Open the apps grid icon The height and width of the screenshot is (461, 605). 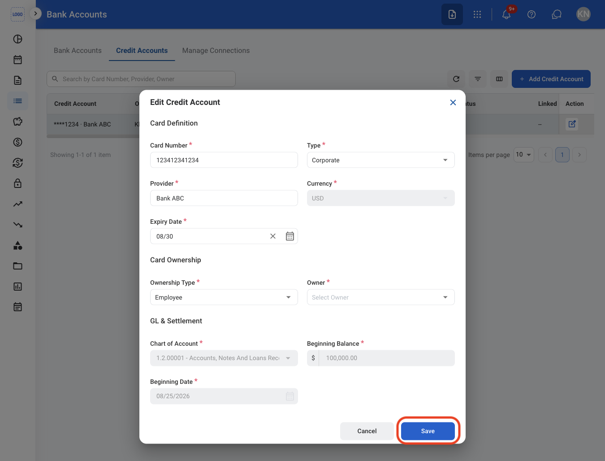click(477, 14)
